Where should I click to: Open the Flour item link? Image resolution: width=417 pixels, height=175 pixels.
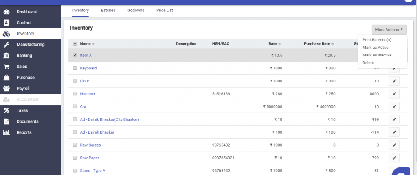[84, 81]
